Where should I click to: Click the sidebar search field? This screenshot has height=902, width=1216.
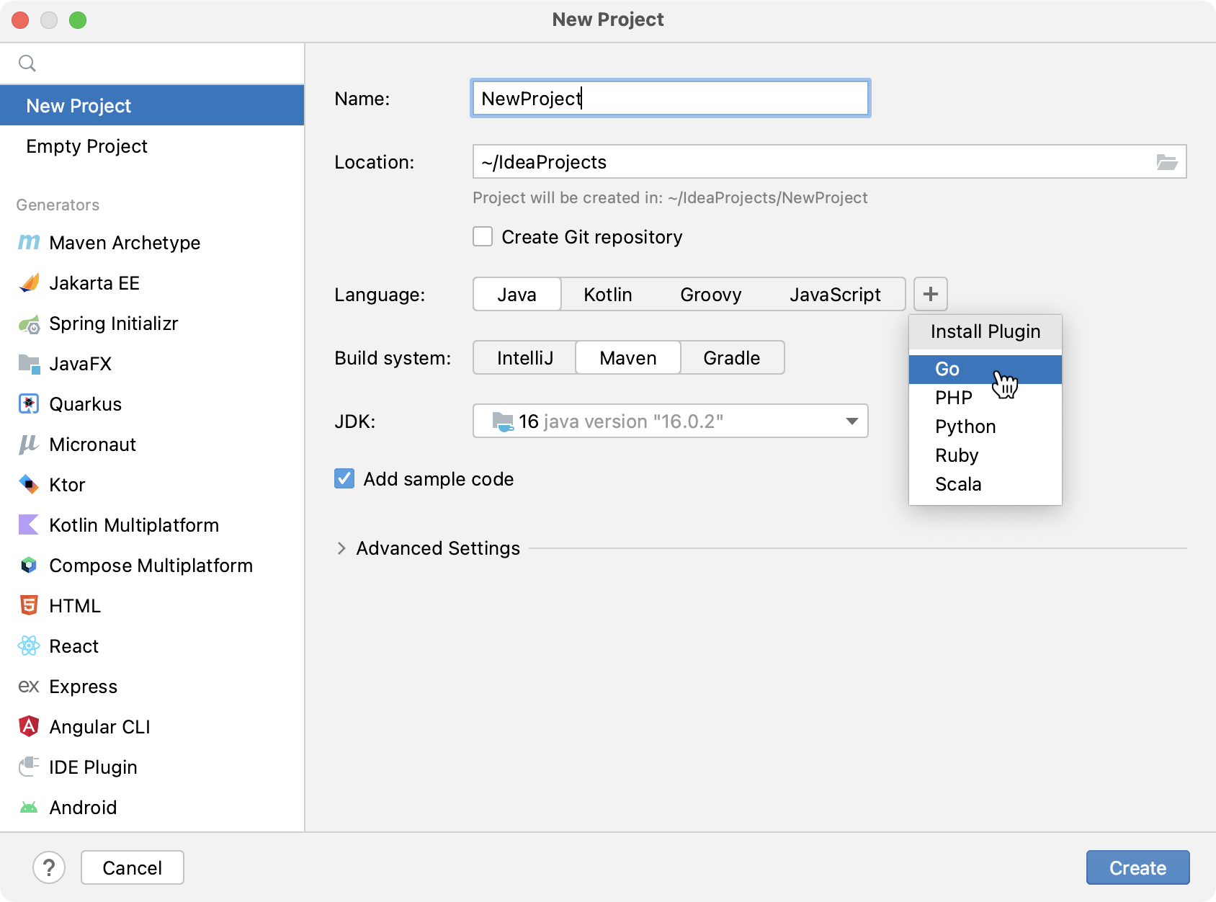(x=152, y=63)
